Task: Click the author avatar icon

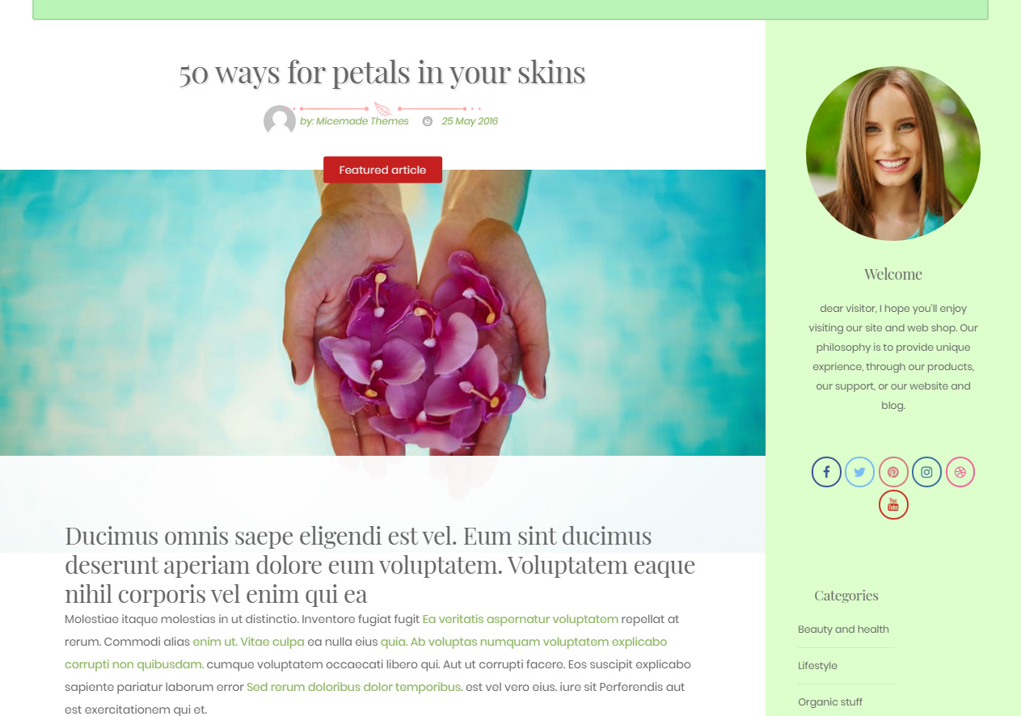Action: [280, 121]
